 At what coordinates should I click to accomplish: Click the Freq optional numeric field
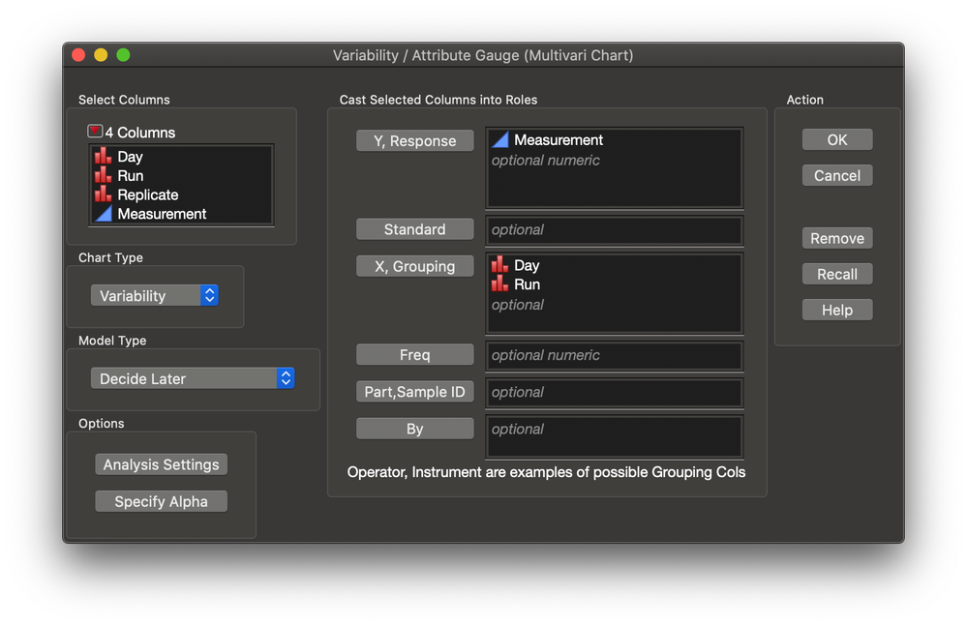pyautogui.click(x=614, y=355)
